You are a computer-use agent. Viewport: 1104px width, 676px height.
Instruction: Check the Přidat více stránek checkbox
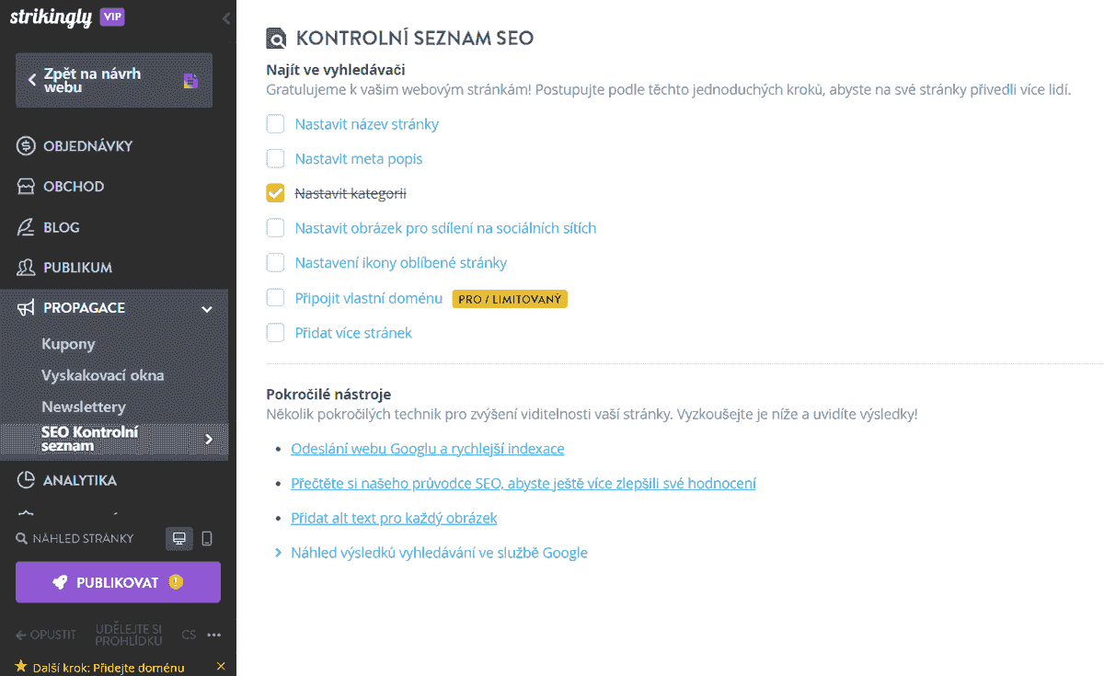pos(275,332)
